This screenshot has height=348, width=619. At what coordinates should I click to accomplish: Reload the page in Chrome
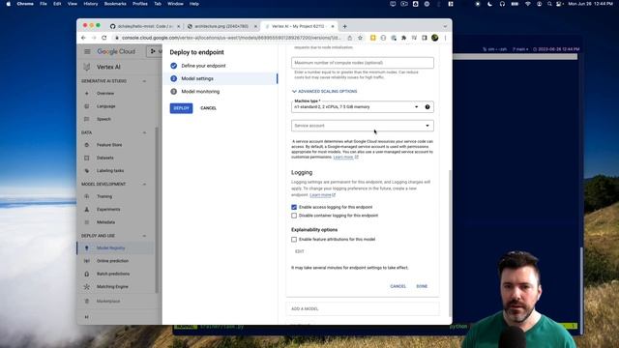(x=104, y=38)
